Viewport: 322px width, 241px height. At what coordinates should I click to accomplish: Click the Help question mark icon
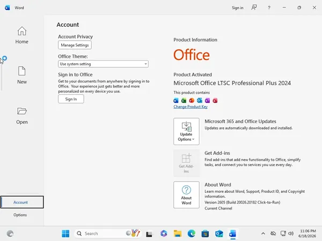[x=269, y=8]
